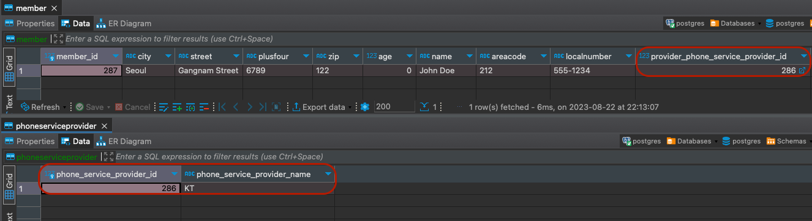Open the city column filter dropdown arrow
This screenshot has width=812, height=221.
167,56
